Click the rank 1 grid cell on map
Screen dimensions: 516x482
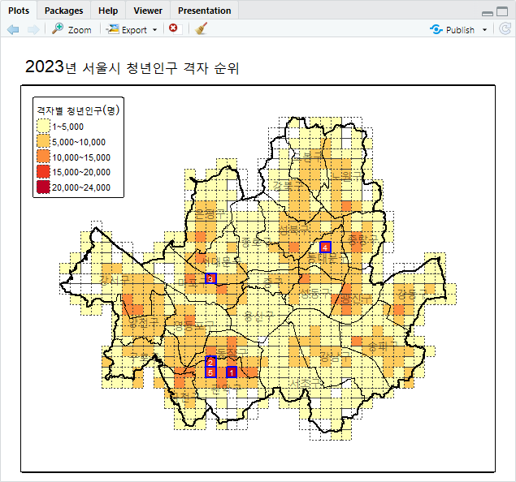[x=232, y=372]
